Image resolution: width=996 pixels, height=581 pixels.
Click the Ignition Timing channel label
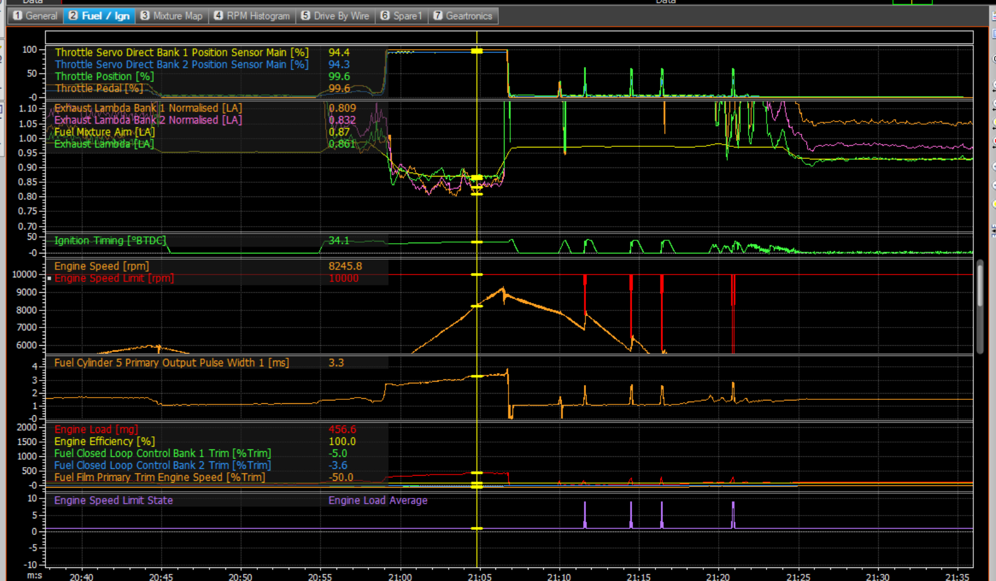(110, 240)
